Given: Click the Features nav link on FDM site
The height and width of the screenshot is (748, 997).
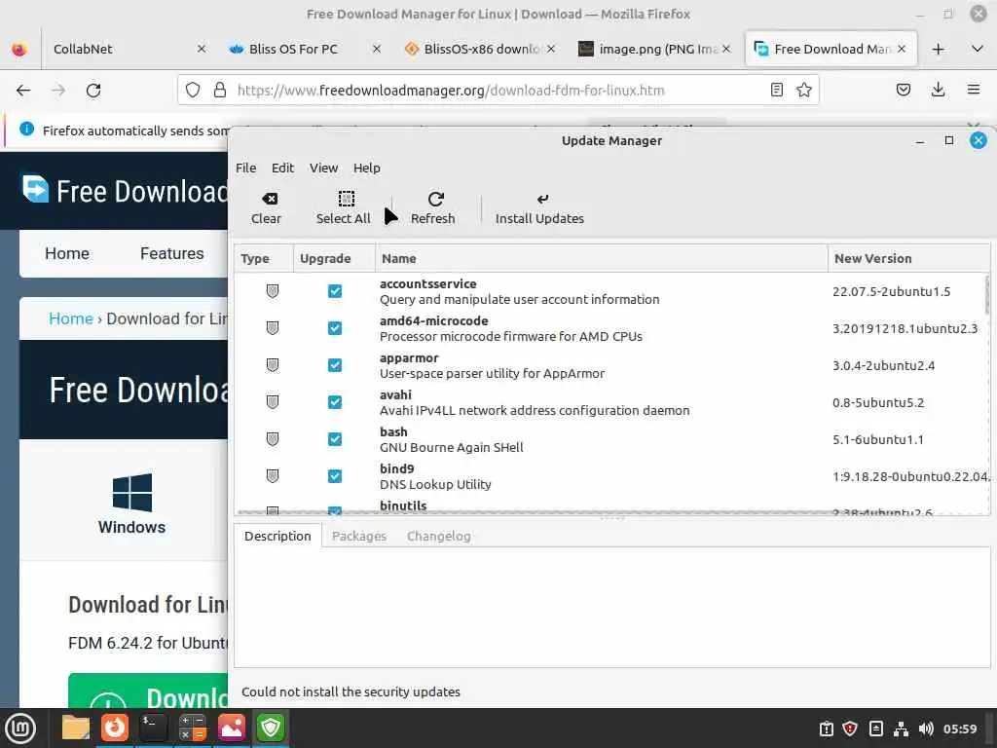Looking at the screenshot, I should [171, 253].
